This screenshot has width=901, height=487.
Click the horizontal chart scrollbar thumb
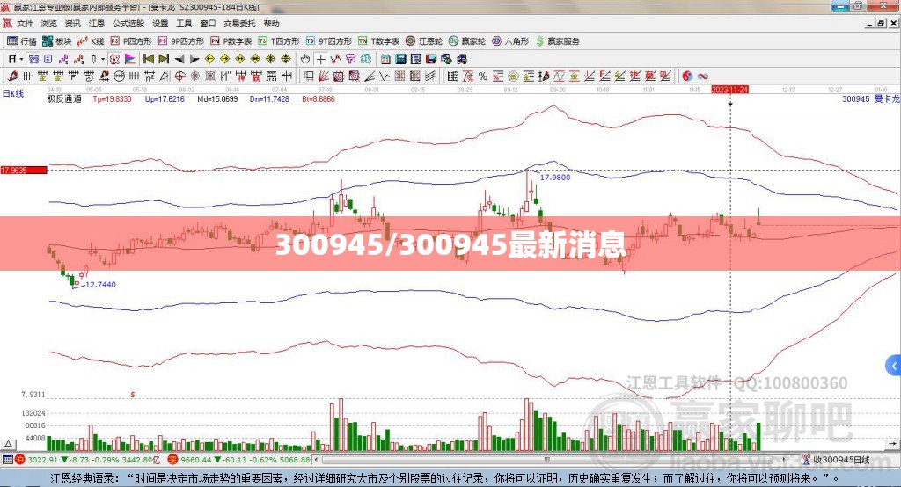click(x=547, y=460)
